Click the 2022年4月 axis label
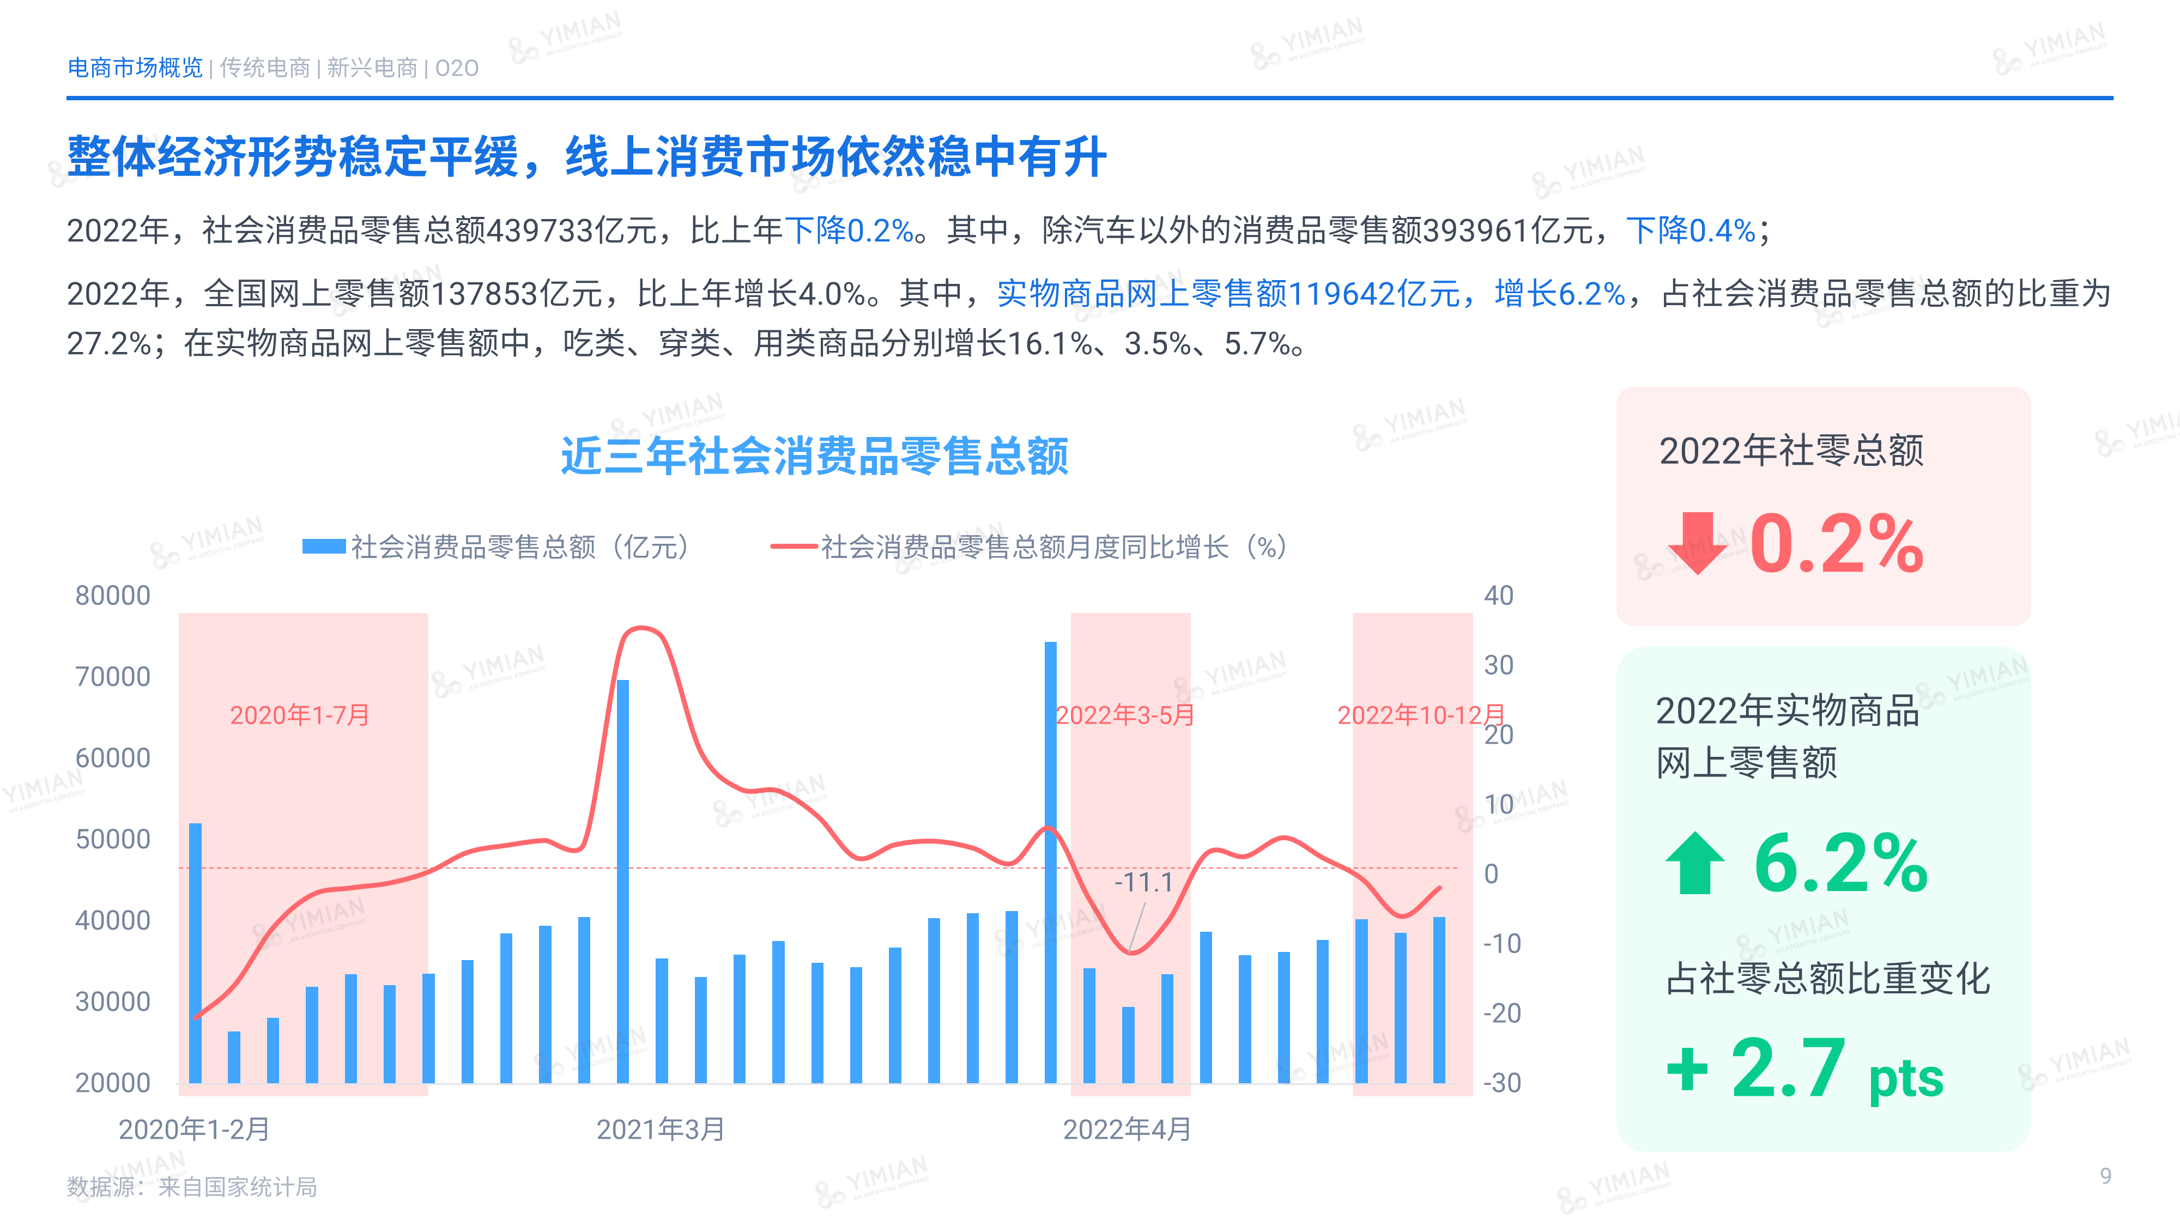This screenshot has width=2180, height=1226. pyautogui.click(x=1127, y=1128)
